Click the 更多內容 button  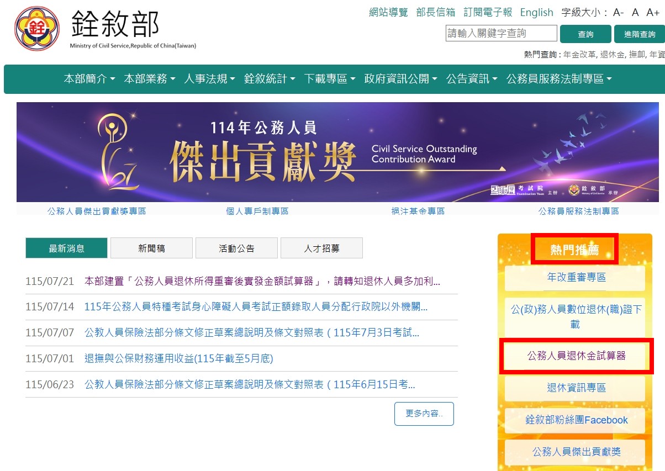(424, 414)
